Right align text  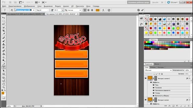(92, 10)
